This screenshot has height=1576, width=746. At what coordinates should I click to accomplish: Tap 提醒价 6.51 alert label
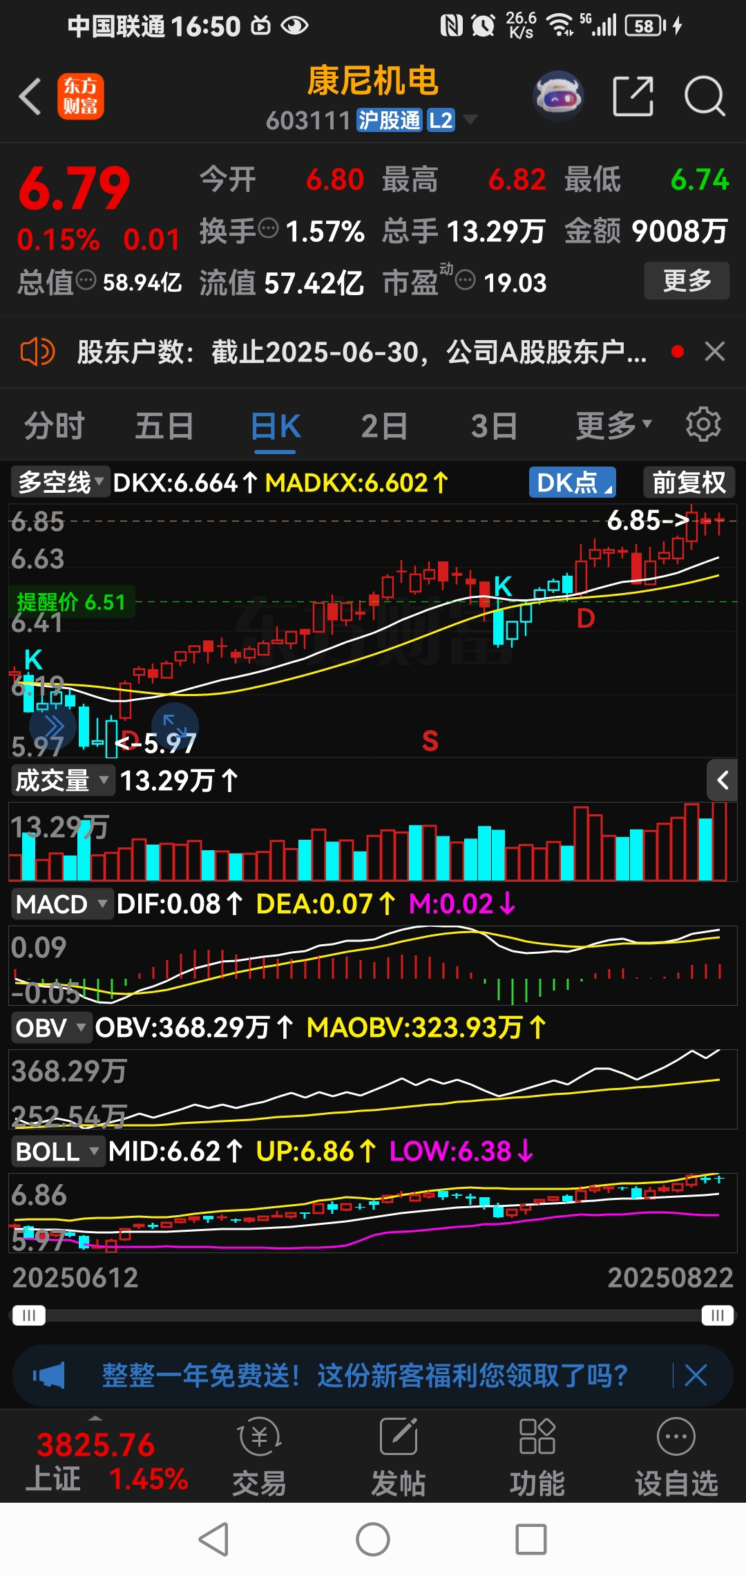point(71,602)
